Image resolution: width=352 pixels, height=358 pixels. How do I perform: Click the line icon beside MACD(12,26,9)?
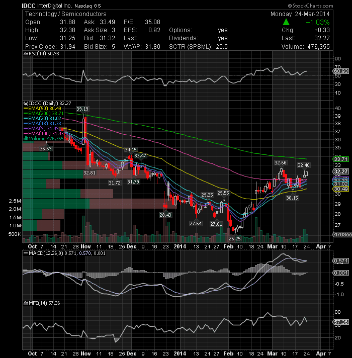point(26,253)
